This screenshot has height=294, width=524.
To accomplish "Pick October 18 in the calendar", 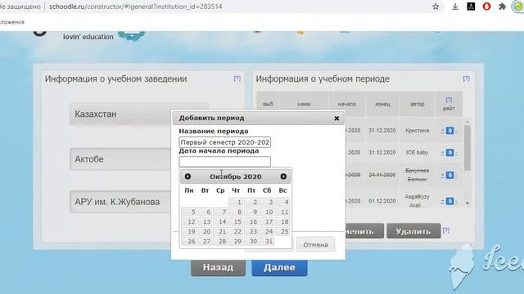I will [282, 221].
